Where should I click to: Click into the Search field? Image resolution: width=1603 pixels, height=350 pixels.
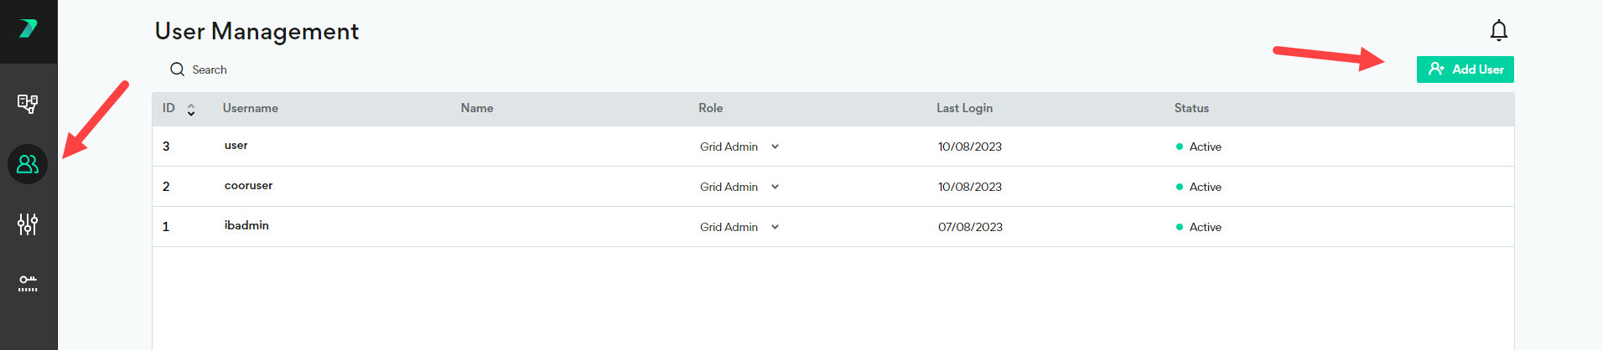click(x=210, y=69)
